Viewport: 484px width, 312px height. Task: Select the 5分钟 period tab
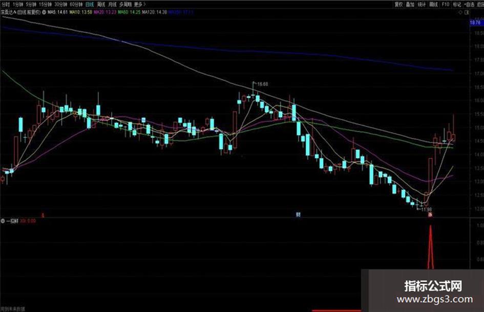31,4
